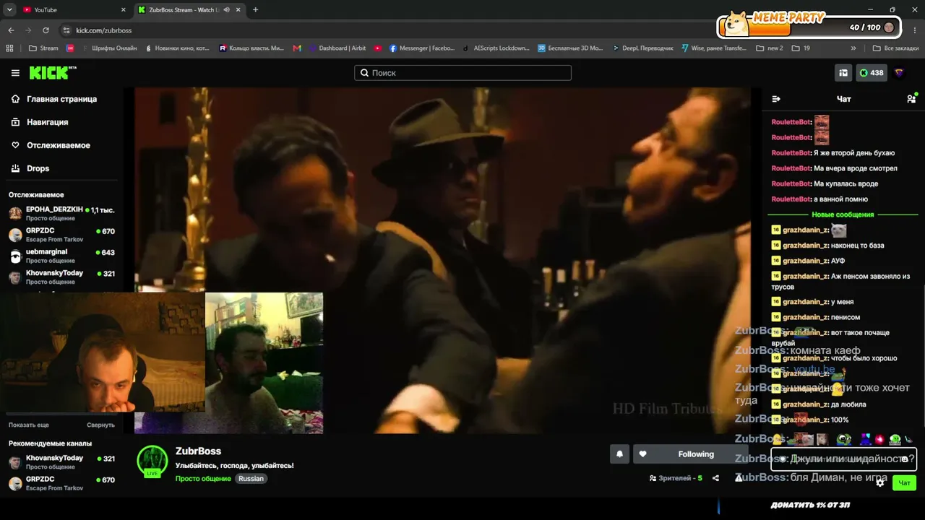Open the Kick dashboard layout icon
925x520 pixels.
pyautogui.click(x=843, y=73)
